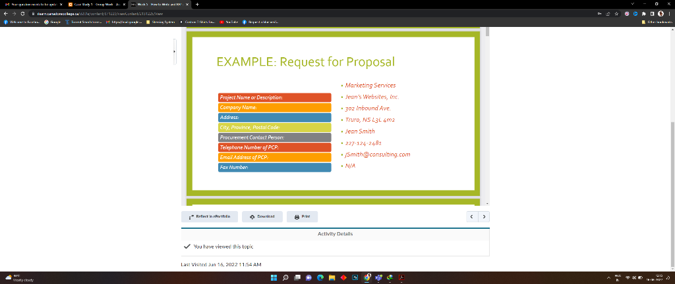Bookmark this tab with star icon
This screenshot has width=675, height=284.
point(616,13)
